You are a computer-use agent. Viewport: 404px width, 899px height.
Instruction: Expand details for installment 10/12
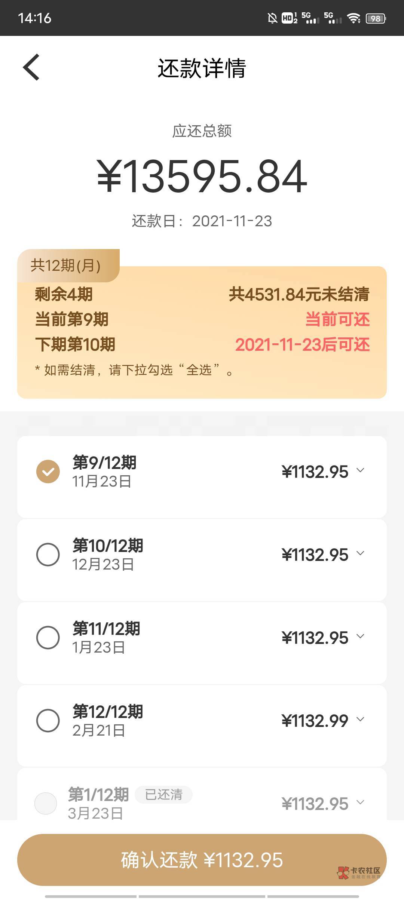pos(360,553)
